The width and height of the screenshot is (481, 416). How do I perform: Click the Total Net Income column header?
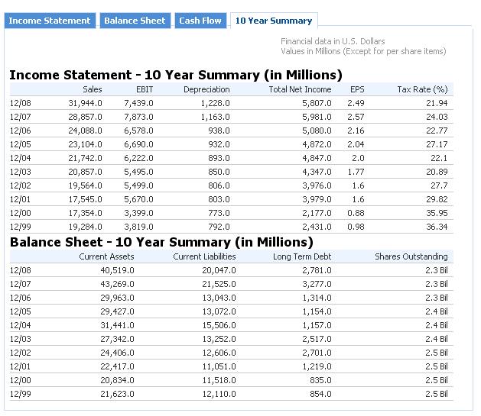coord(300,89)
